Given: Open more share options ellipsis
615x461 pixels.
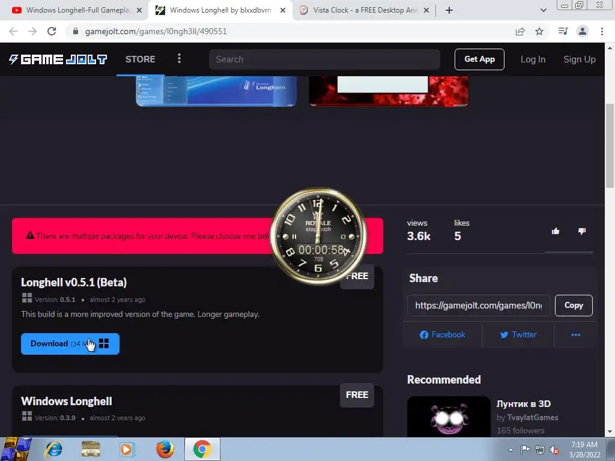Looking at the screenshot, I should click(x=575, y=334).
